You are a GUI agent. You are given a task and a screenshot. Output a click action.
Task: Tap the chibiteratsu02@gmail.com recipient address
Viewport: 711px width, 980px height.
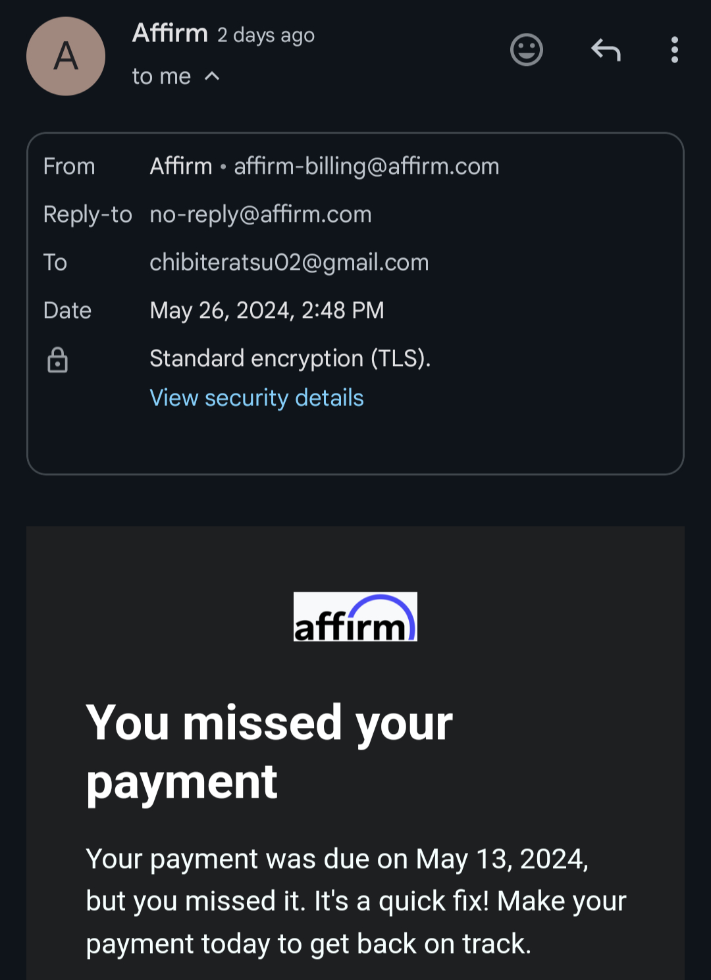(x=289, y=263)
